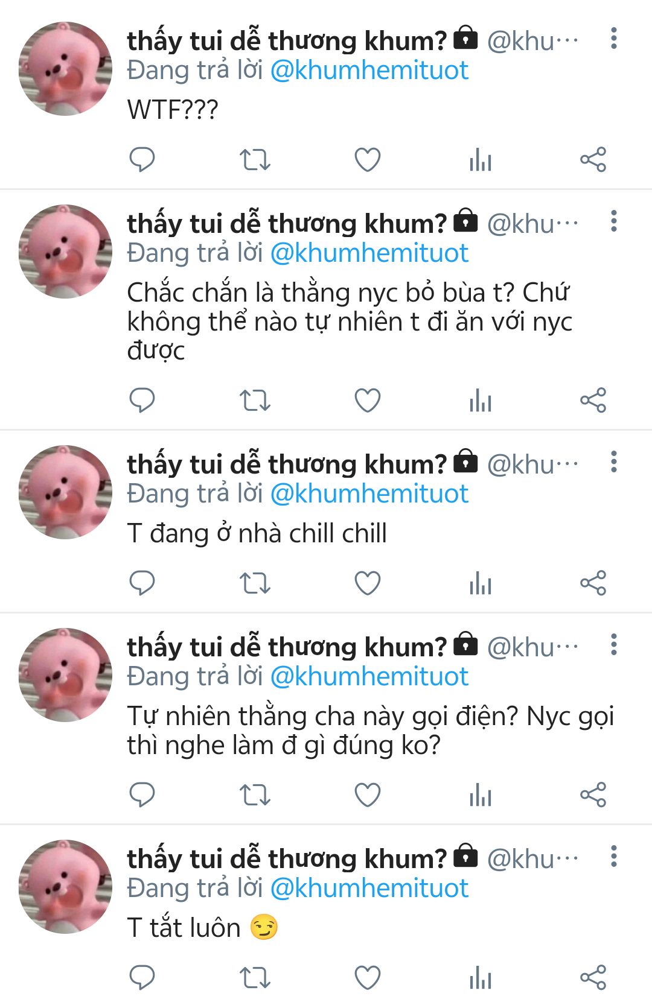Like the tweet about "nyc bỏ bùa"
The image size is (652, 1005).
tap(367, 401)
